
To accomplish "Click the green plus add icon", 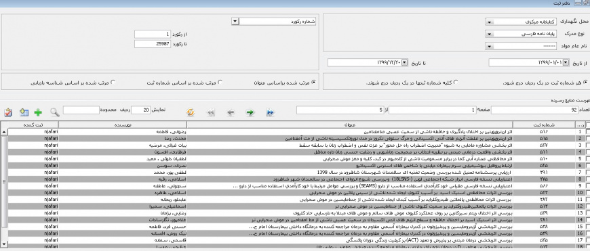I will tap(37, 112).
